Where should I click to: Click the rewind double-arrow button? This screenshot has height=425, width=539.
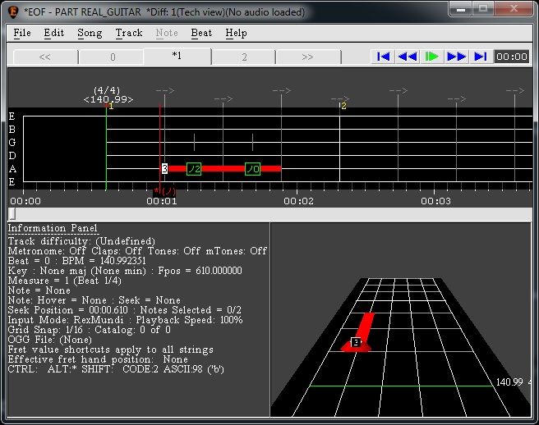click(x=408, y=57)
